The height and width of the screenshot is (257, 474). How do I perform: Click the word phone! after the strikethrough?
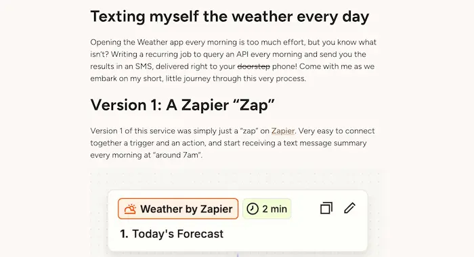[x=284, y=66]
